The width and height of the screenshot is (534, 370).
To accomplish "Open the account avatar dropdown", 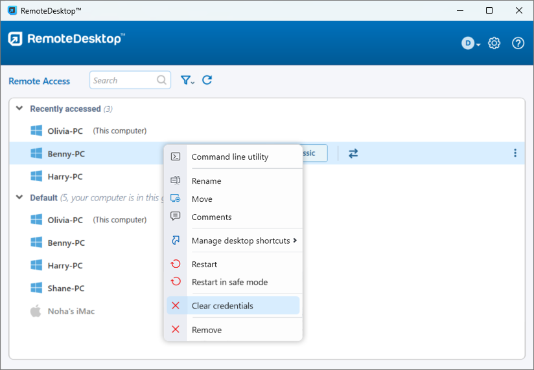I will (470, 43).
